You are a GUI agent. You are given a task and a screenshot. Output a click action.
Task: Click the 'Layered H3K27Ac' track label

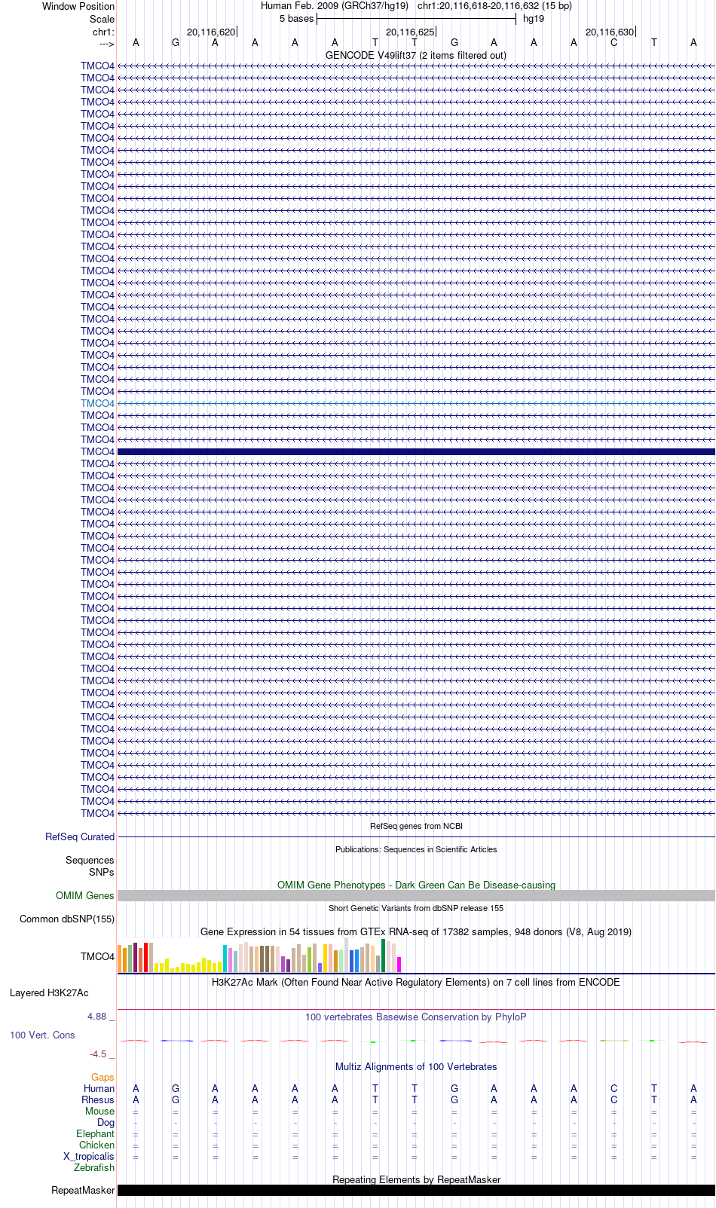click(x=49, y=993)
